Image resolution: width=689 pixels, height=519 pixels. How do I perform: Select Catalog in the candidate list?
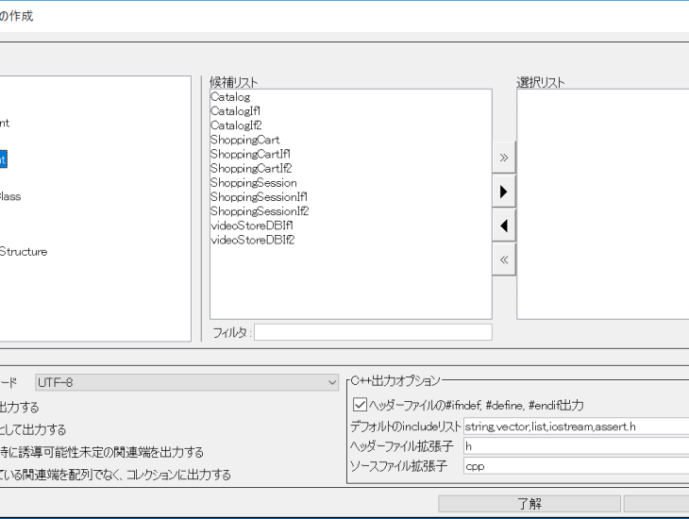point(230,97)
